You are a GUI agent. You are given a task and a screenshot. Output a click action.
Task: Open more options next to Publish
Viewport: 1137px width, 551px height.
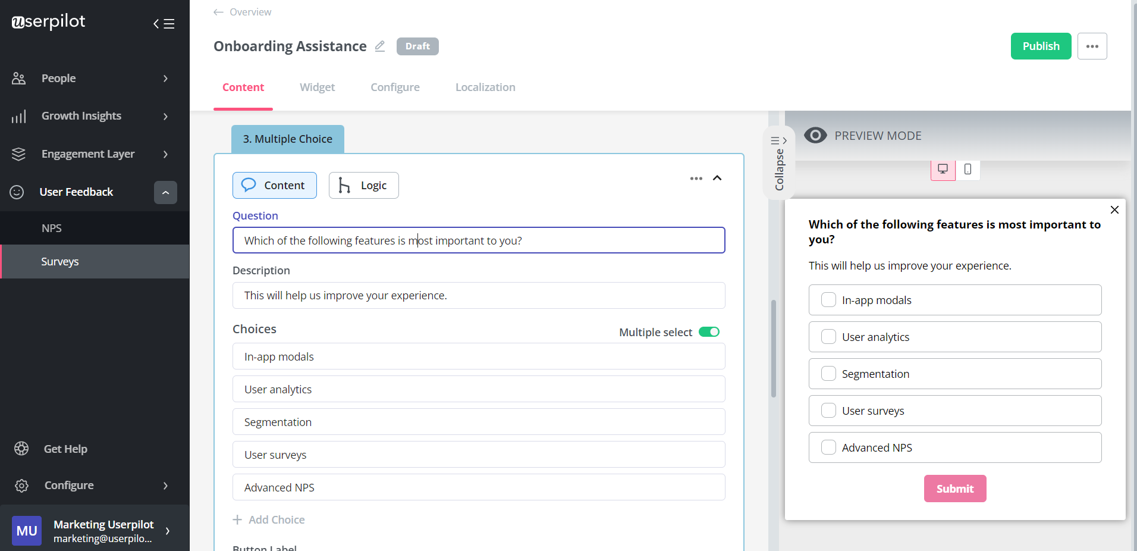1092,46
